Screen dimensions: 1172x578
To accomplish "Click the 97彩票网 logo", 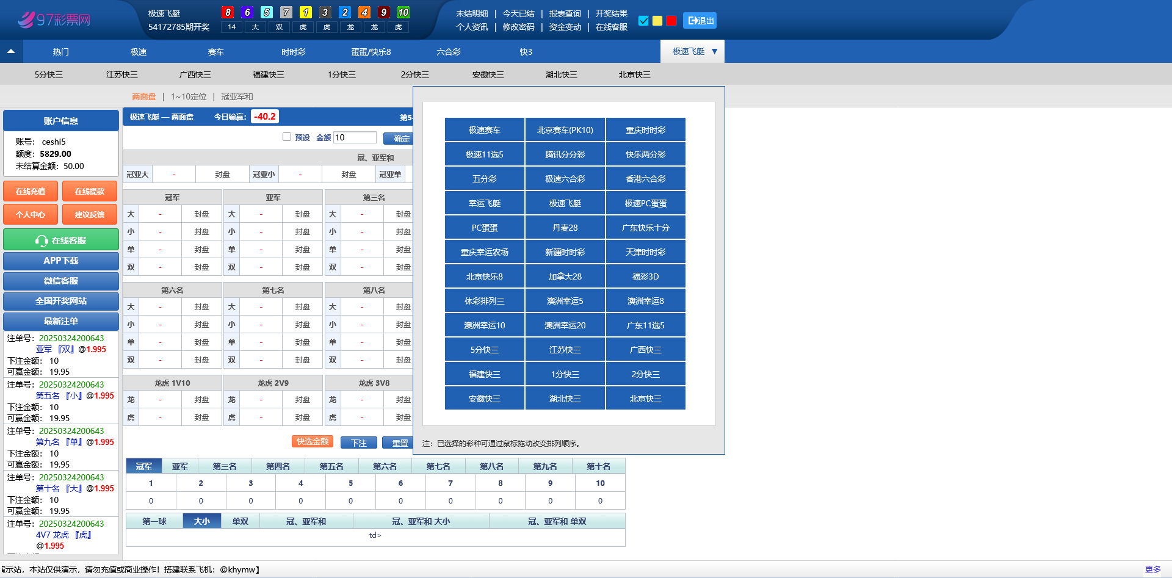I will [x=54, y=20].
